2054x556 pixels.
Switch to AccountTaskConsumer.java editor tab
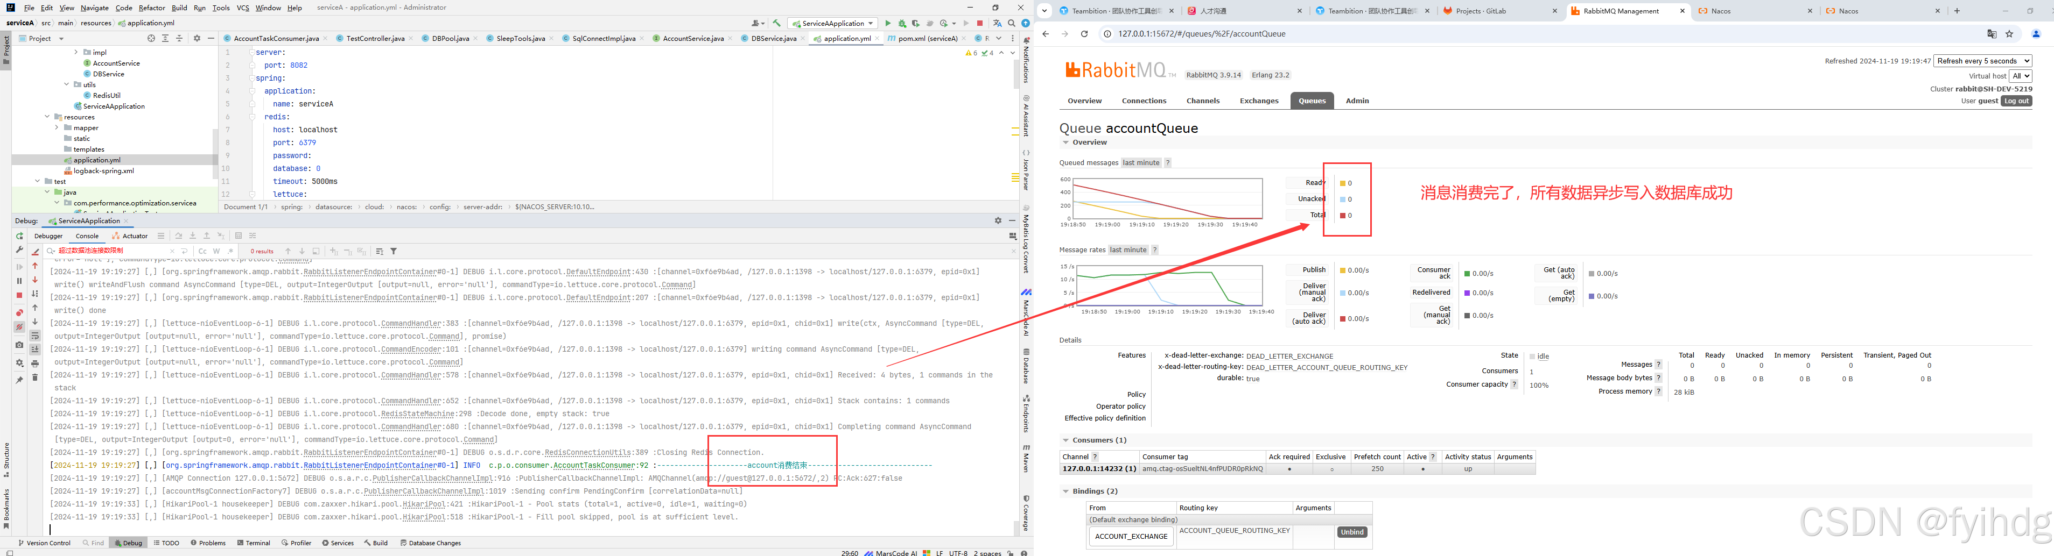point(276,38)
